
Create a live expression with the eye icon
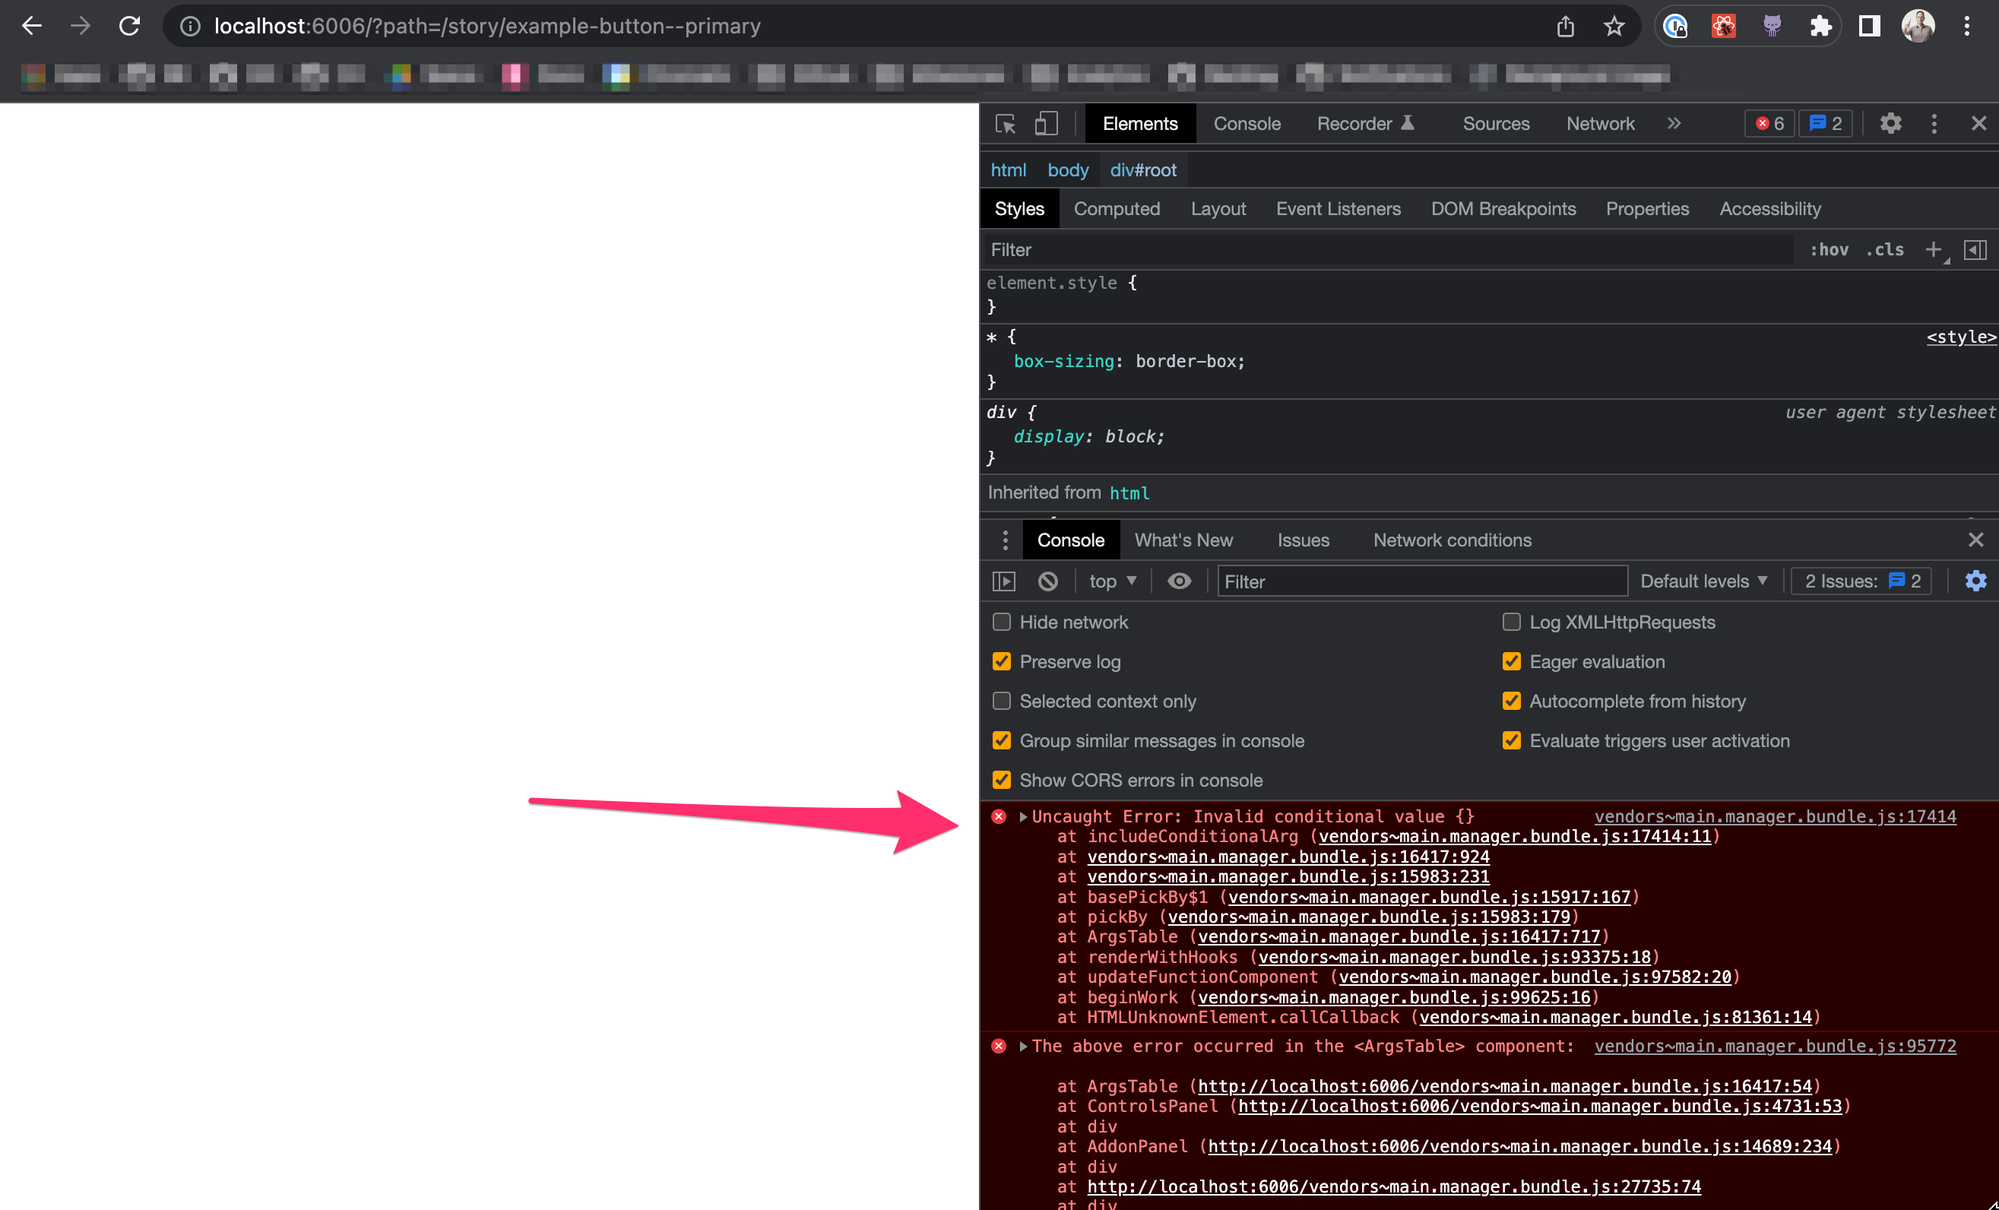[1179, 581]
